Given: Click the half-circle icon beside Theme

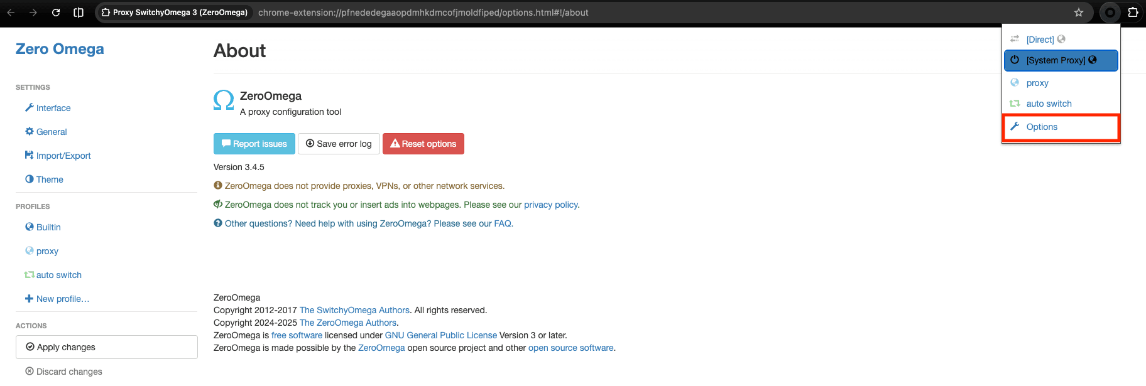Looking at the screenshot, I should [29, 179].
